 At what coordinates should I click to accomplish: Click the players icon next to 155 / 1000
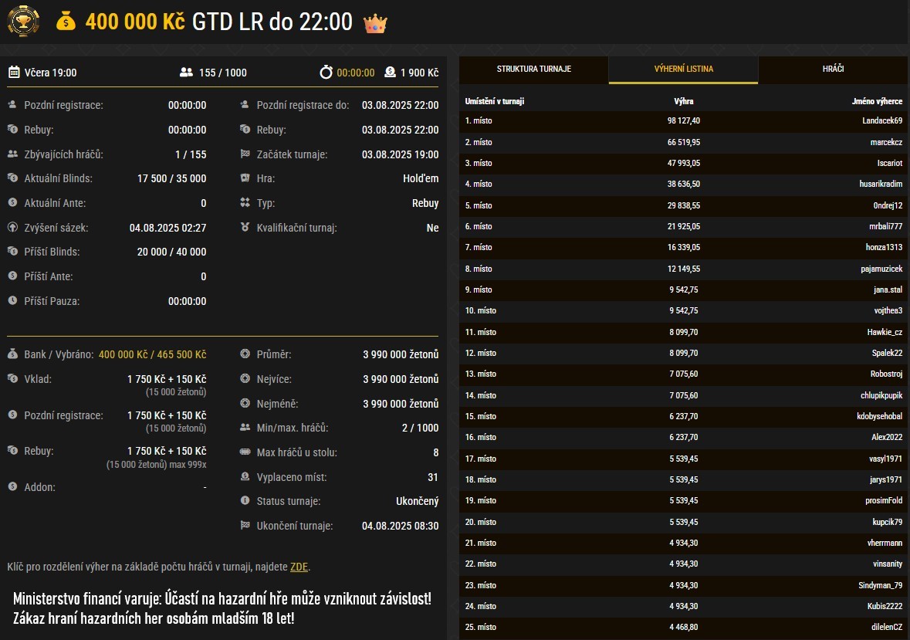tap(186, 73)
